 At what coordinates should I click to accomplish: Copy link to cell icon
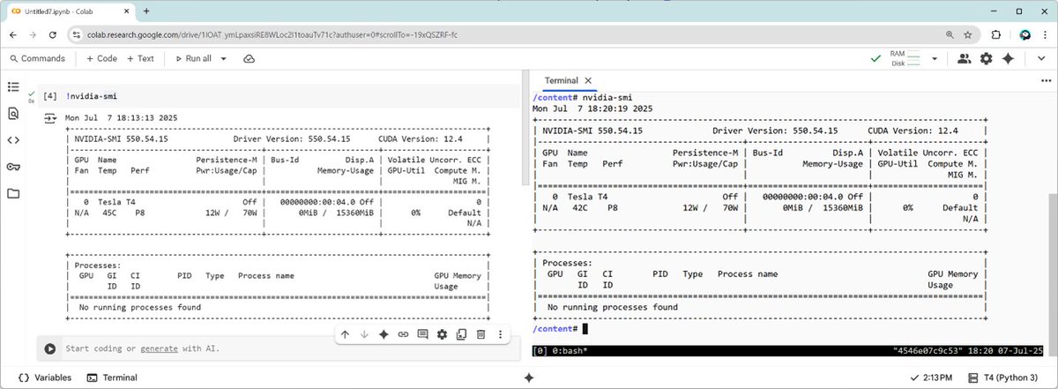403,334
